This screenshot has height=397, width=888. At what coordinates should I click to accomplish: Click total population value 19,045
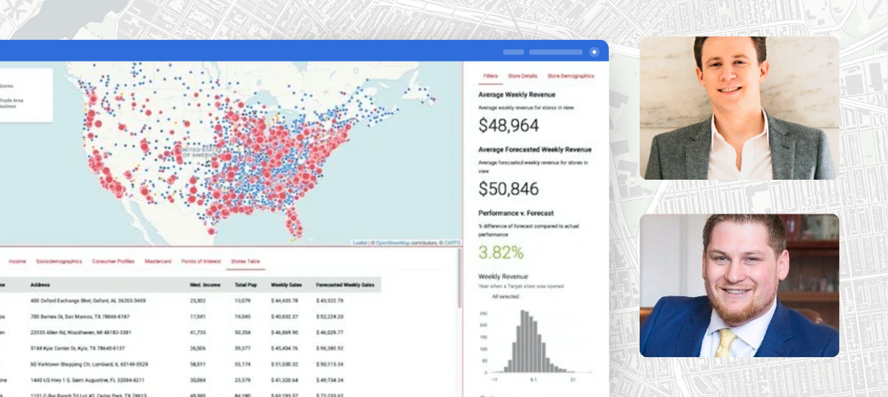pos(242,317)
